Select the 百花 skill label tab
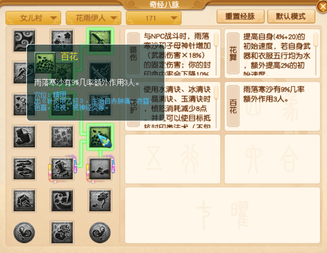Screen dimensions: 327x253 (233, 106)
